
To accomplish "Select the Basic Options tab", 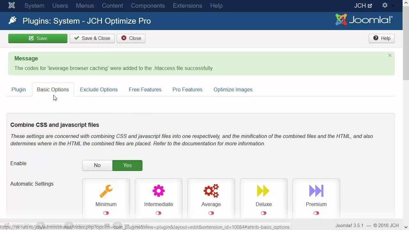I will 53,89.
